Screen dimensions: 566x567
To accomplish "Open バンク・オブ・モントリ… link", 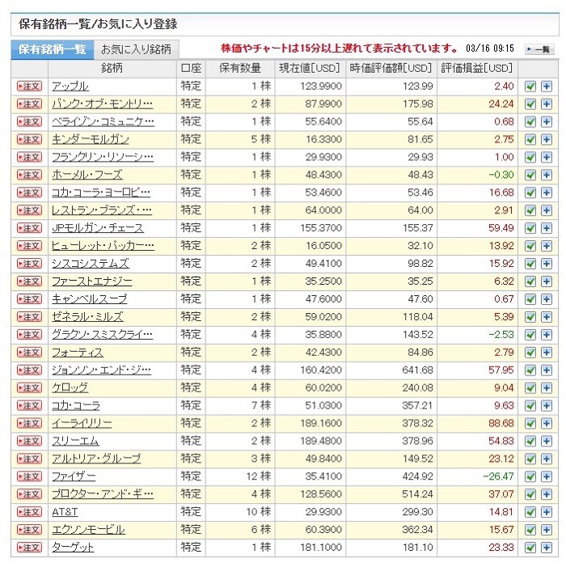I will 103,104.
